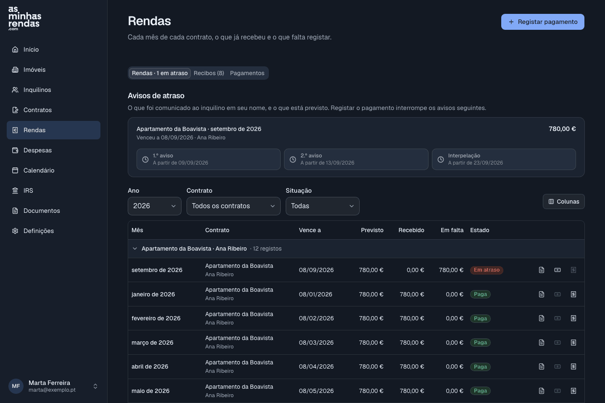Click the Estado column header

[x=480, y=230]
